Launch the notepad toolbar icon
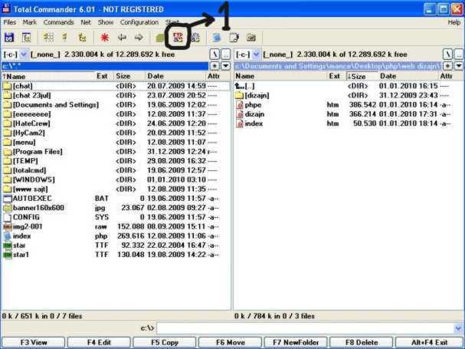The image size is (465, 349). 234,38
